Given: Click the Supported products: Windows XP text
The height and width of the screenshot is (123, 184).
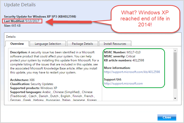Looking at the screenshot, I should click(x=33, y=88).
